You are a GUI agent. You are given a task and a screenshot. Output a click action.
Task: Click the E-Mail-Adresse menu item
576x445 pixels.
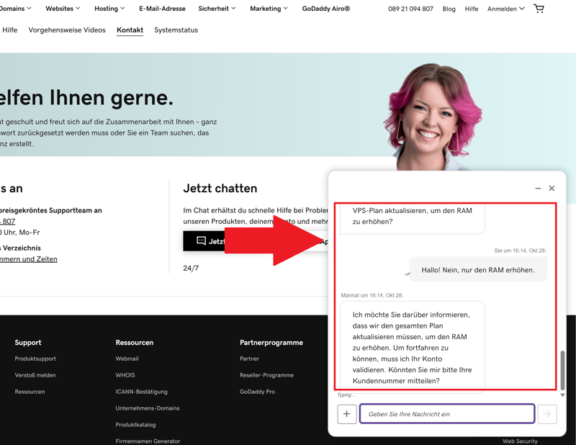click(x=162, y=9)
